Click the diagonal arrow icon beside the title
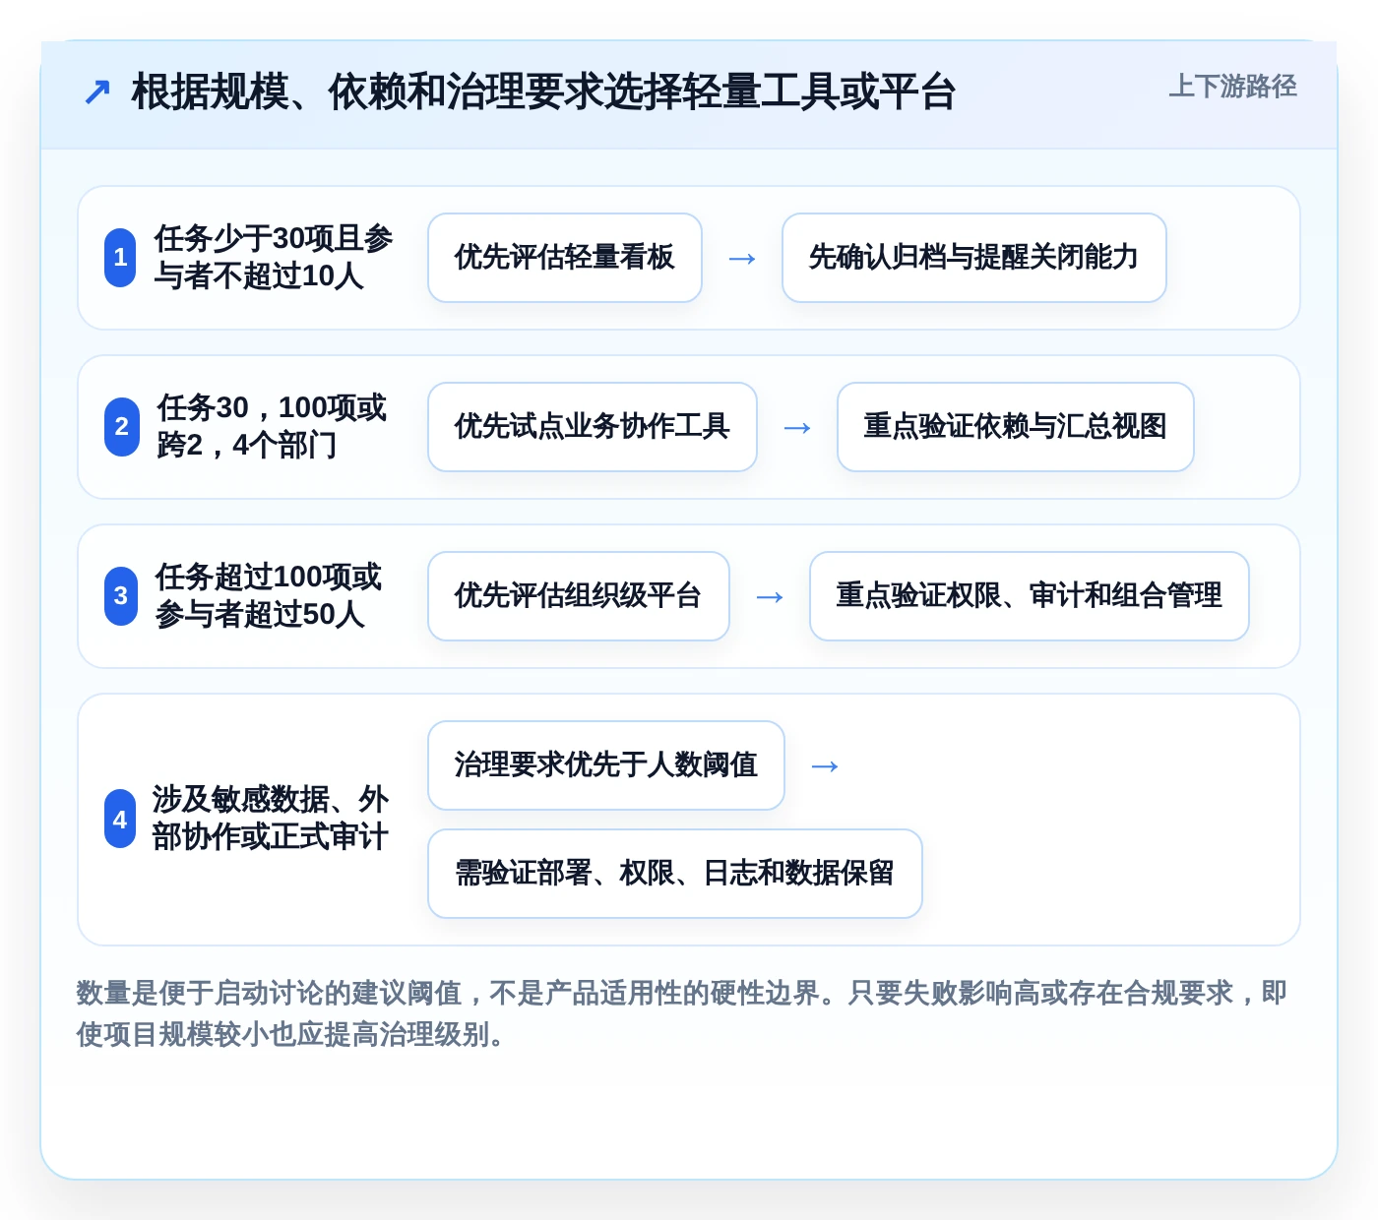This screenshot has height=1220, width=1378. (x=97, y=92)
